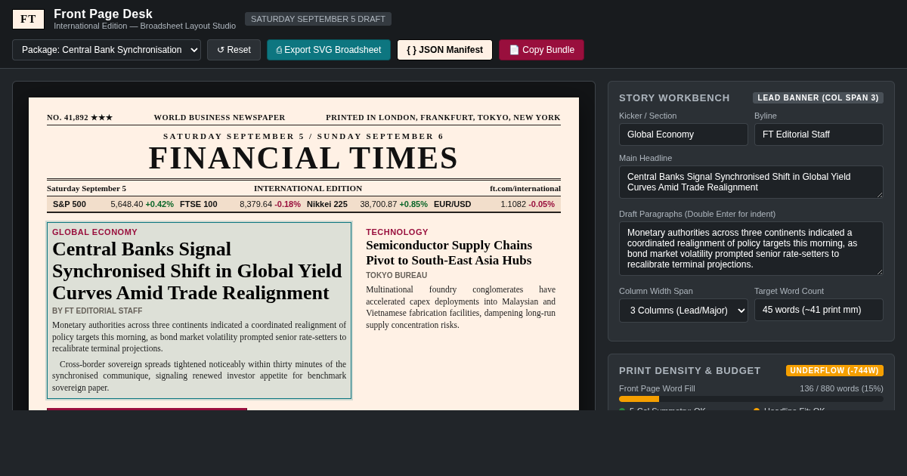Edit the Kicker / Section field
907x476 pixels.
(683, 134)
